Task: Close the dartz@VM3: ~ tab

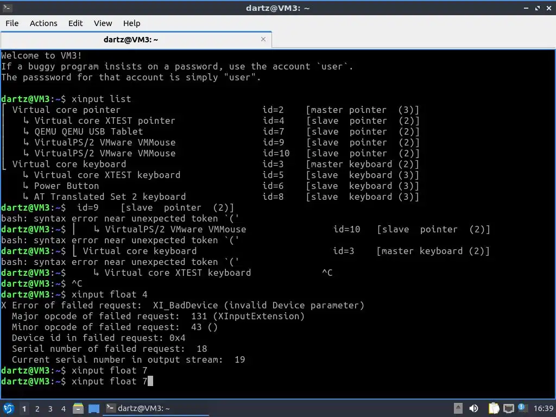Action: pos(263,39)
